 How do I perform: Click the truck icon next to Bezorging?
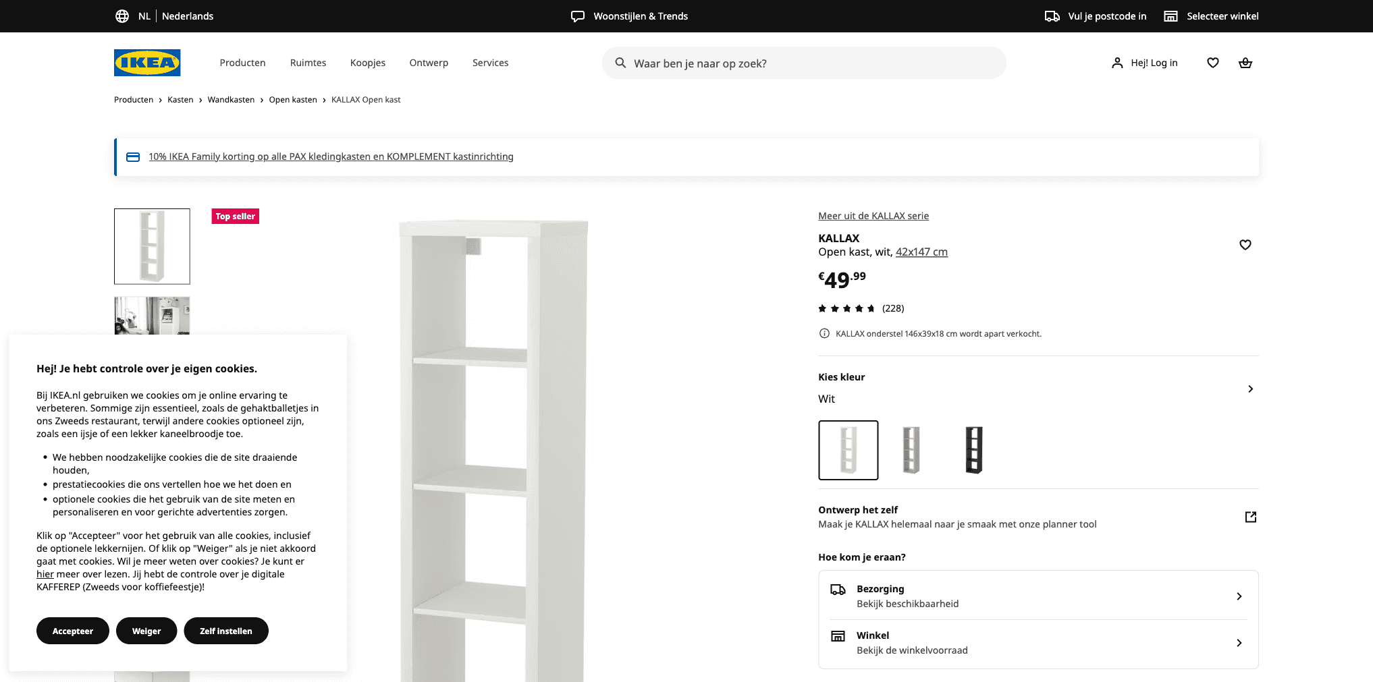838,590
